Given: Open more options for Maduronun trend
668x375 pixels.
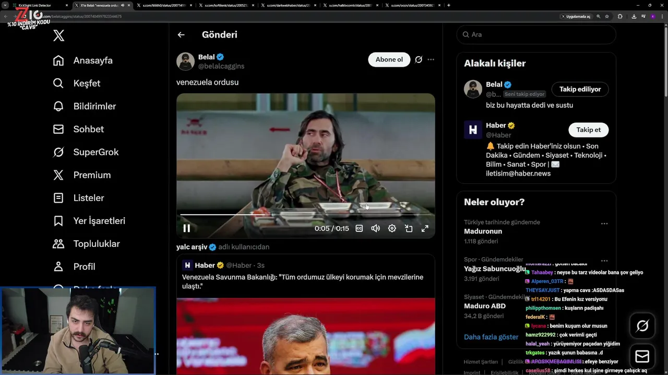Looking at the screenshot, I should click(604, 223).
